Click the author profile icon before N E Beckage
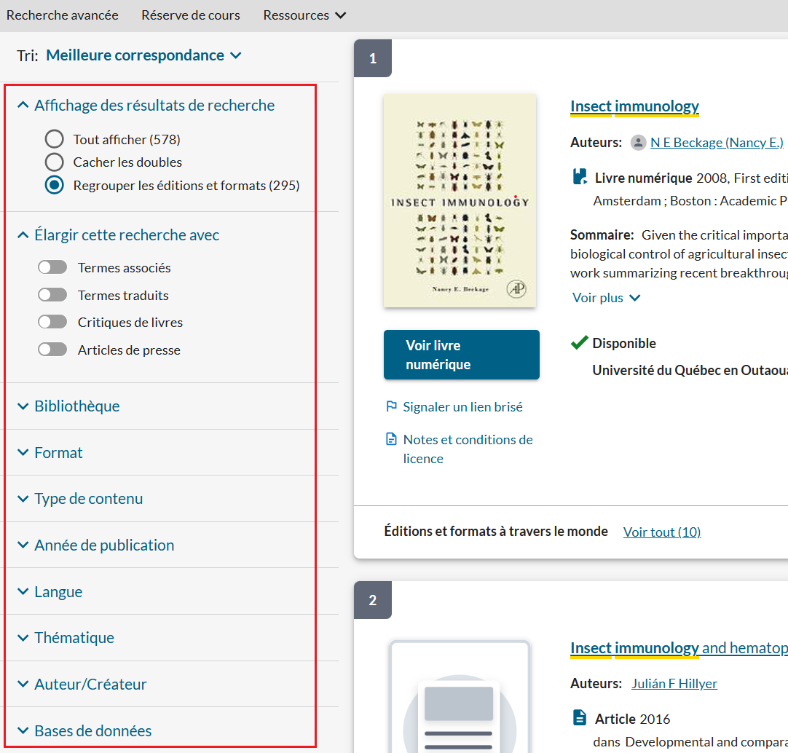The image size is (788, 753). tap(638, 143)
